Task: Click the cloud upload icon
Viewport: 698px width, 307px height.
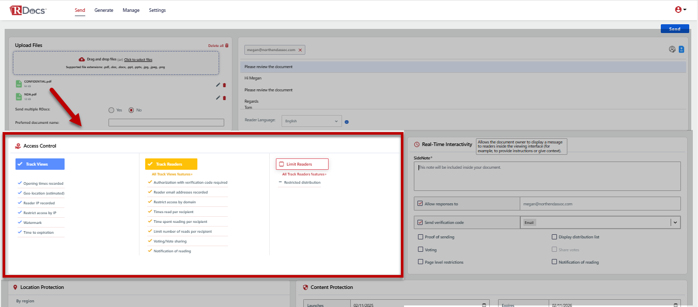Action: [x=82, y=59]
